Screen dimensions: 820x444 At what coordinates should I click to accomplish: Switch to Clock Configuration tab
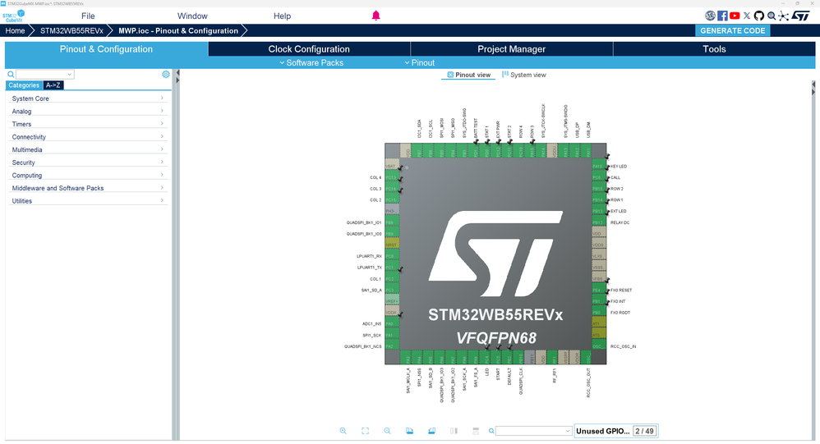(x=309, y=49)
